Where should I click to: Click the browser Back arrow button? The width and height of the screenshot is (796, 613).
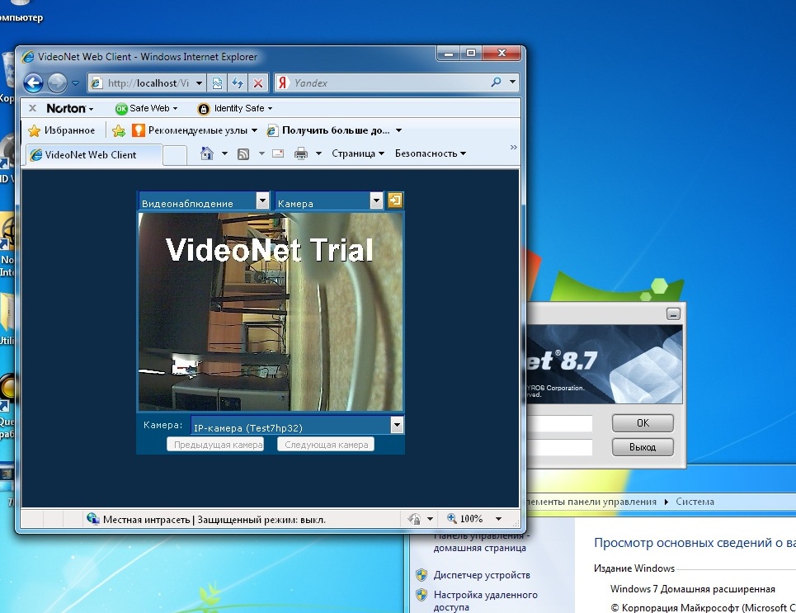pyautogui.click(x=33, y=83)
